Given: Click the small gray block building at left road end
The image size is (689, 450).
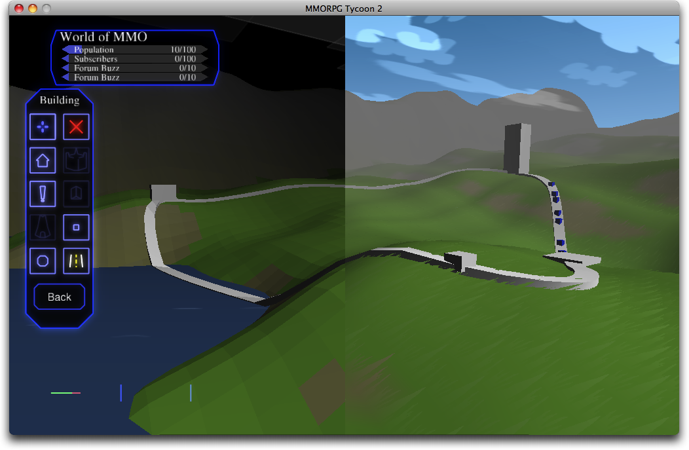Looking at the screenshot, I should coord(164,193).
